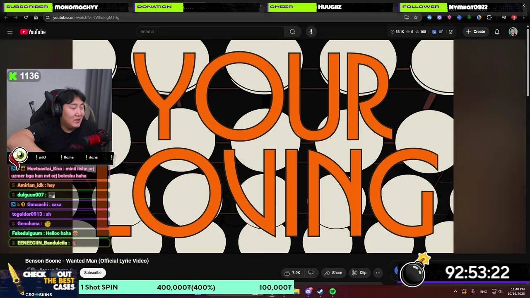Viewport: 530px width, 298px height.
Task: Open the purple gear extension icon
Action: tap(439, 17)
